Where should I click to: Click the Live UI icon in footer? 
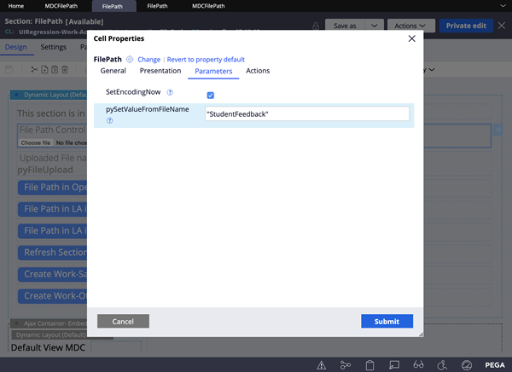coord(393,364)
